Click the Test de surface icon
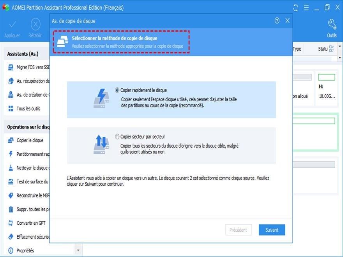The width and height of the screenshot is (343, 257). tap(11, 181)
